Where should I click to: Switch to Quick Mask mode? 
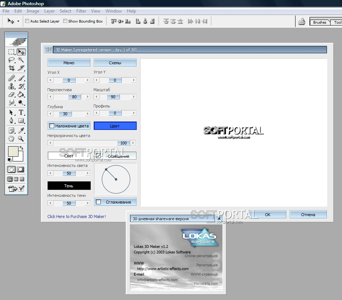click(21, 170)
